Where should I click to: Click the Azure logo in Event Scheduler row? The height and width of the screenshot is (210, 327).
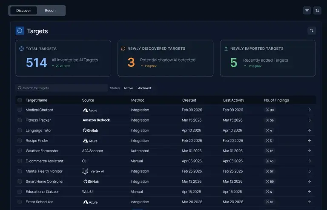coord(90,202)
